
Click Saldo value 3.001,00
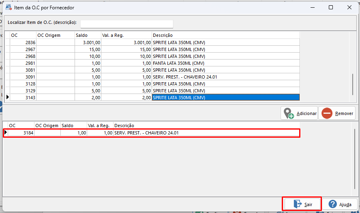tap(92, 43)
